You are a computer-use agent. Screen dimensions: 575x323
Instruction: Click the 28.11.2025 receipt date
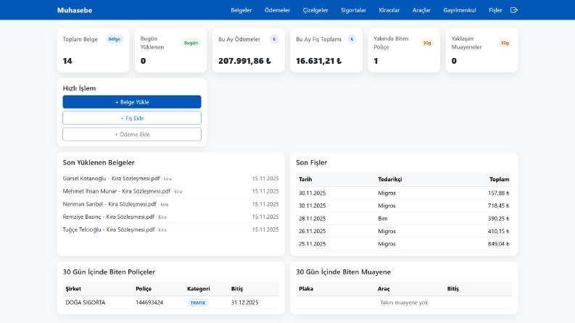coord(312,219)
